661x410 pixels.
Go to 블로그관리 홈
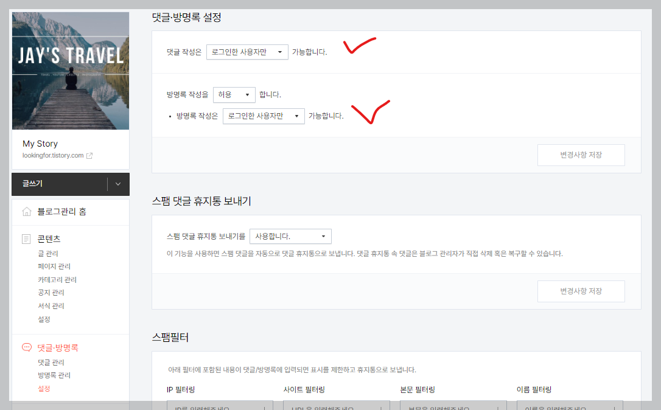coord(61,212)
